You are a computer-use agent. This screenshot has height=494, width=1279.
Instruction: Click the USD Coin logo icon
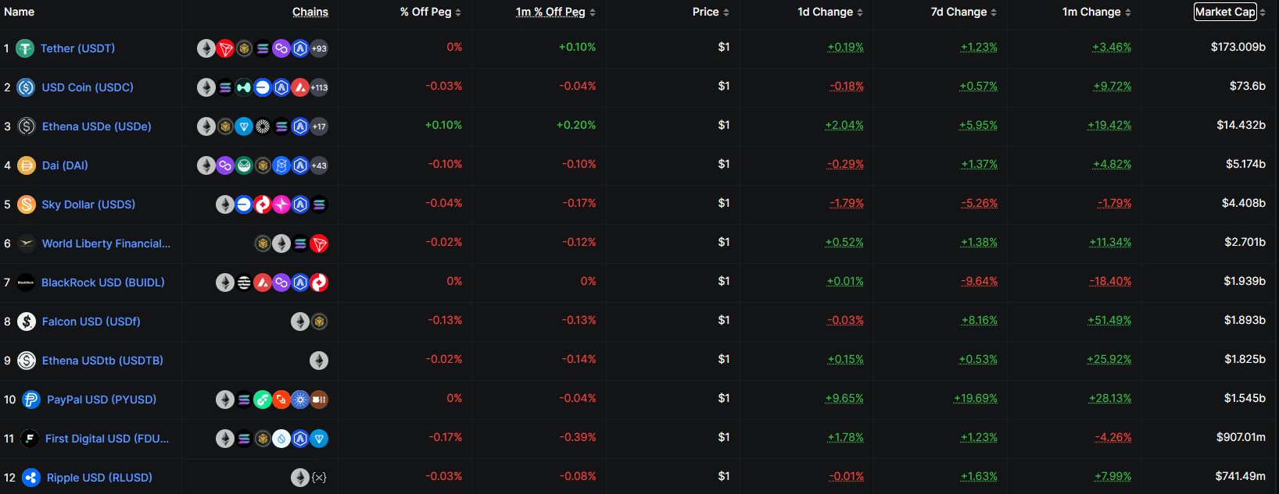click(26, 87)
